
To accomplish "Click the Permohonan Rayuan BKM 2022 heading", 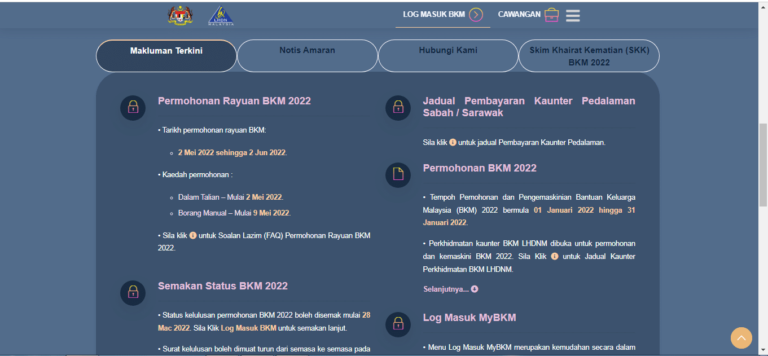I will pos(234,101).
